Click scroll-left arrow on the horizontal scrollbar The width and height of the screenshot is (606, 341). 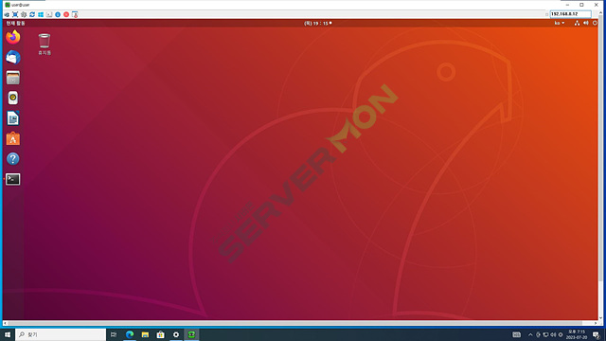(5, 323)
